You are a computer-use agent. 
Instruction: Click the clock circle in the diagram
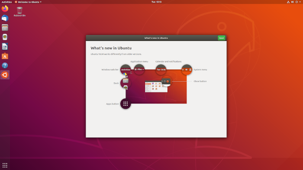[x=161, y=69]
